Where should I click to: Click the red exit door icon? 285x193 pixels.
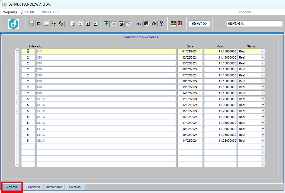180,23
